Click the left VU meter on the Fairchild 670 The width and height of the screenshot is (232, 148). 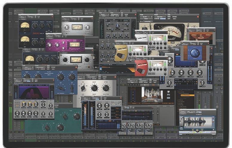coord(25,26)
